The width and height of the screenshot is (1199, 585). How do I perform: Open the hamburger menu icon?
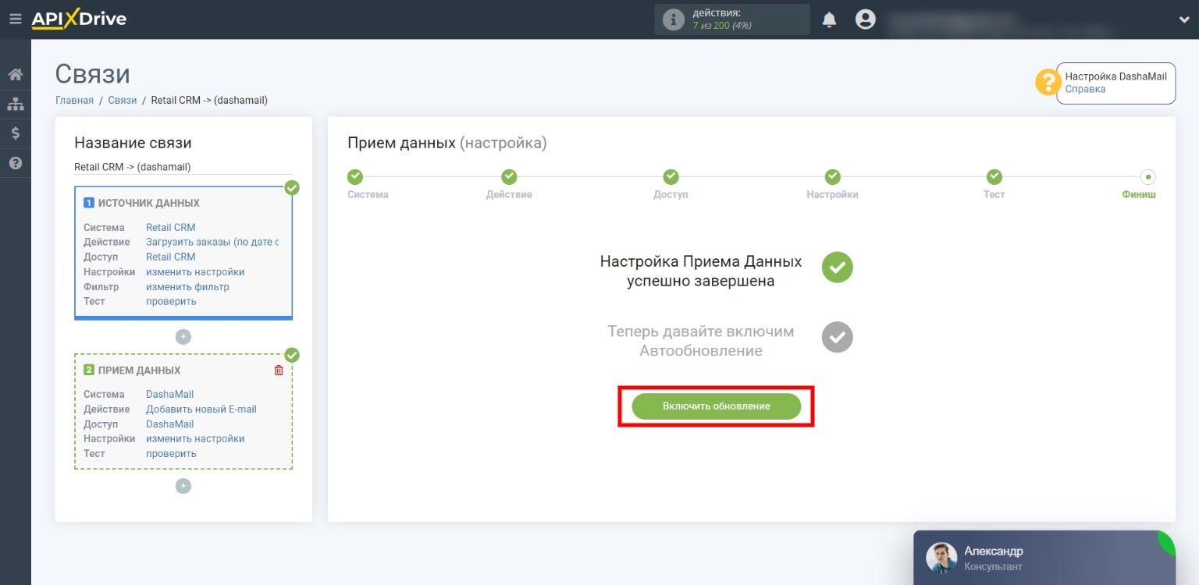click(x=15, y=19)
